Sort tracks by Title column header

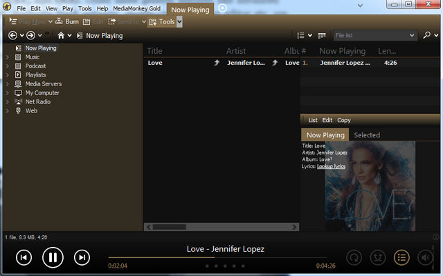[154, 51]
